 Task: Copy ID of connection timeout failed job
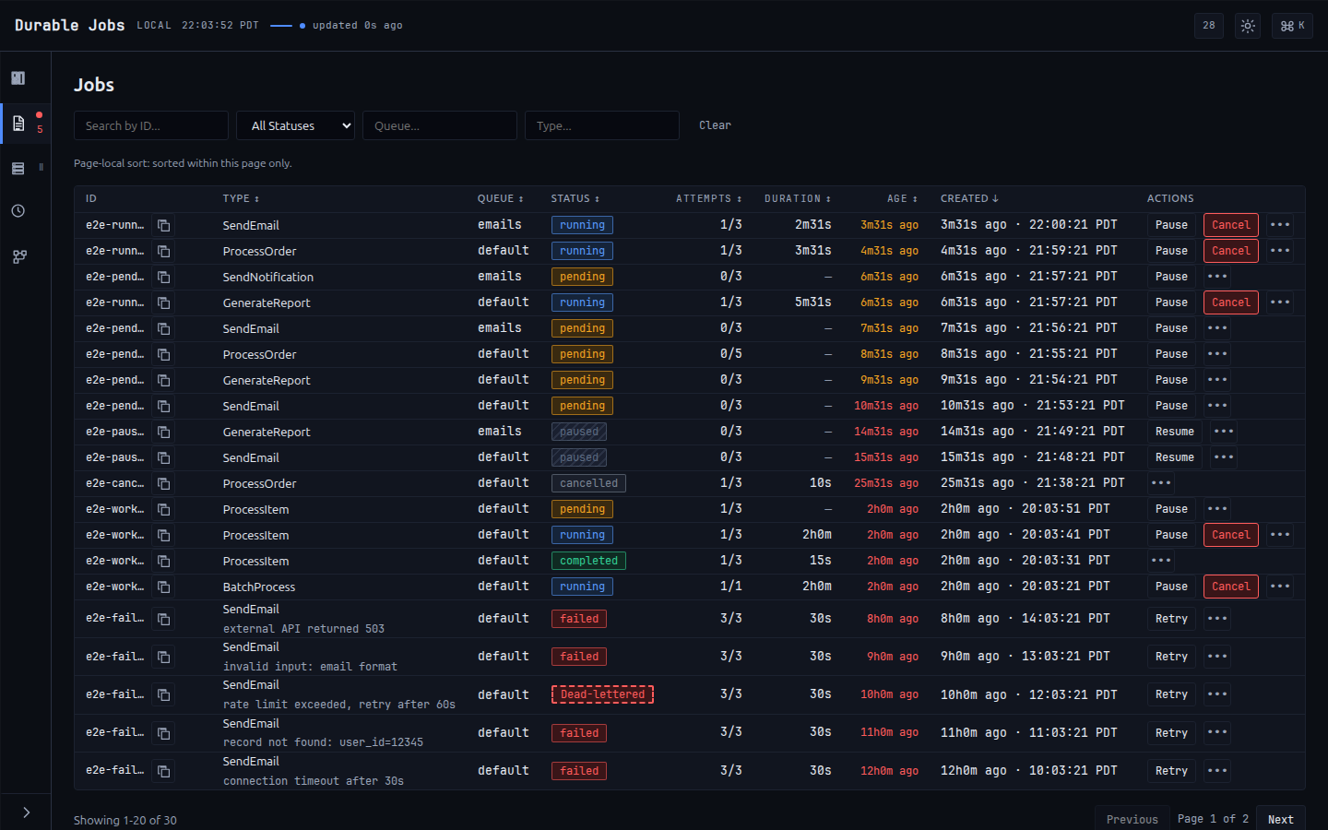point(163,771)
